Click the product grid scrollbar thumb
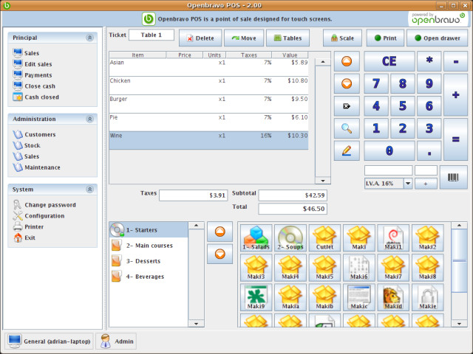Image resolution: width=473 pixels, height=354 pixels. 459,260
